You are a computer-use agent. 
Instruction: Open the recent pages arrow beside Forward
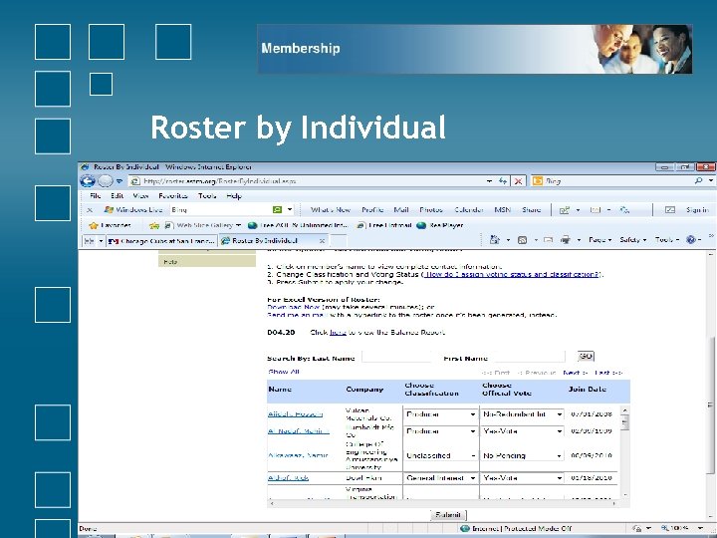tap(119, 181)
